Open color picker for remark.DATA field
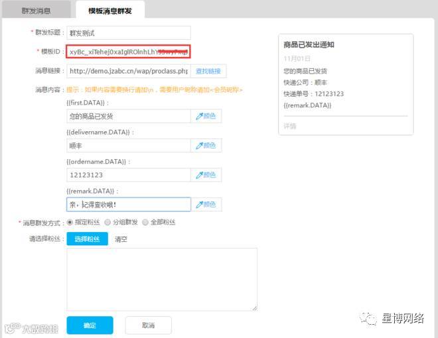The height and width of the screenshot is (338, 438). (x=206, y=204)
